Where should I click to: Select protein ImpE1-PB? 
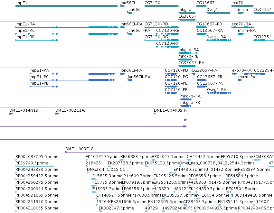point(44,87)
